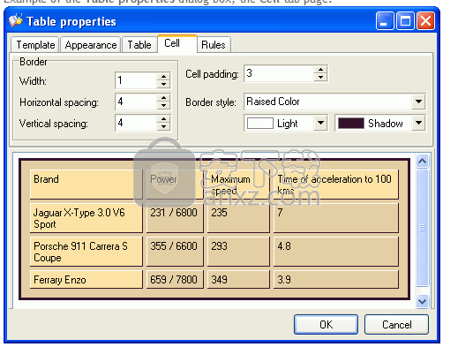Screen dimensions: 458x347
Task: Switch to the Table tab
Action: tap(139, 45)
